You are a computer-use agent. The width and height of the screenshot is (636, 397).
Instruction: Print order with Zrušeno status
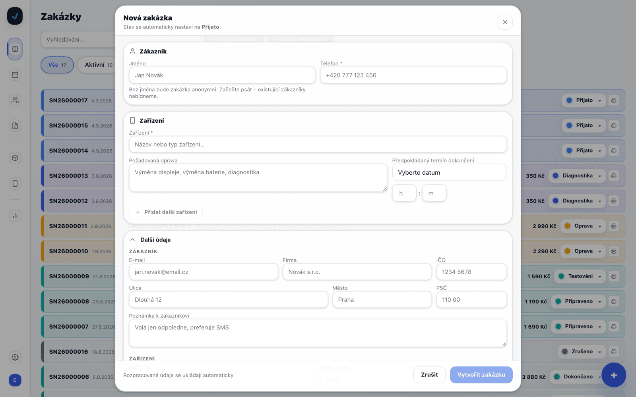614,352
